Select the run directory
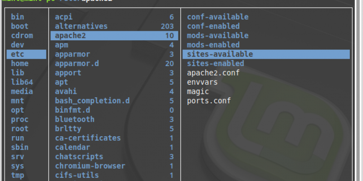This screenshot has width=363, height=181. tap(17, 138)
